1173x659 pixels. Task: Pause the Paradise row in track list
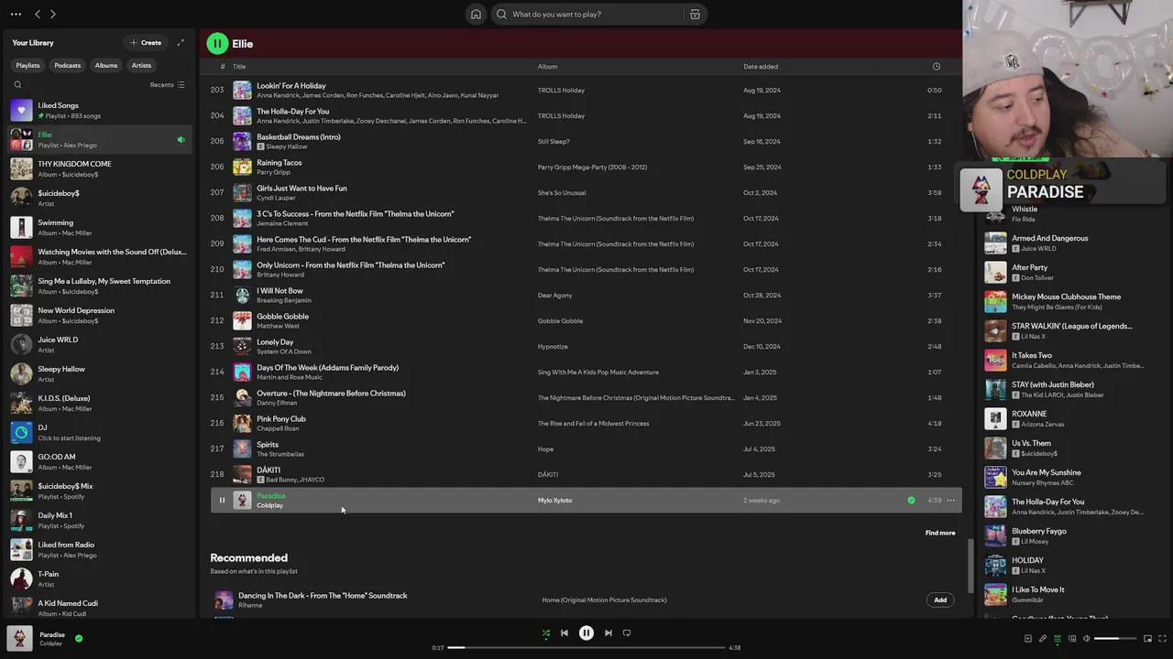pyautogui.click(x=221, y=500)
